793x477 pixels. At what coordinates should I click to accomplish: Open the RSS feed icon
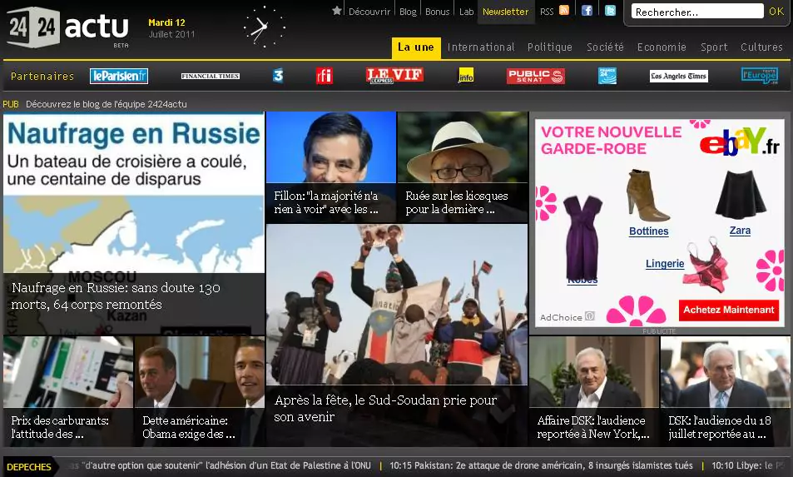(564, 11)
